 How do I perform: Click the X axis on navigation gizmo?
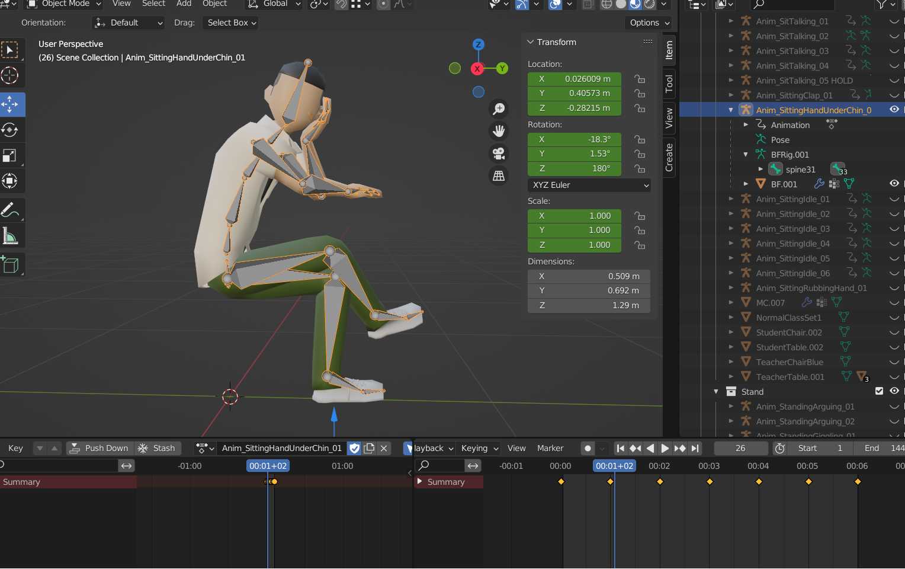tap(477, 69)
